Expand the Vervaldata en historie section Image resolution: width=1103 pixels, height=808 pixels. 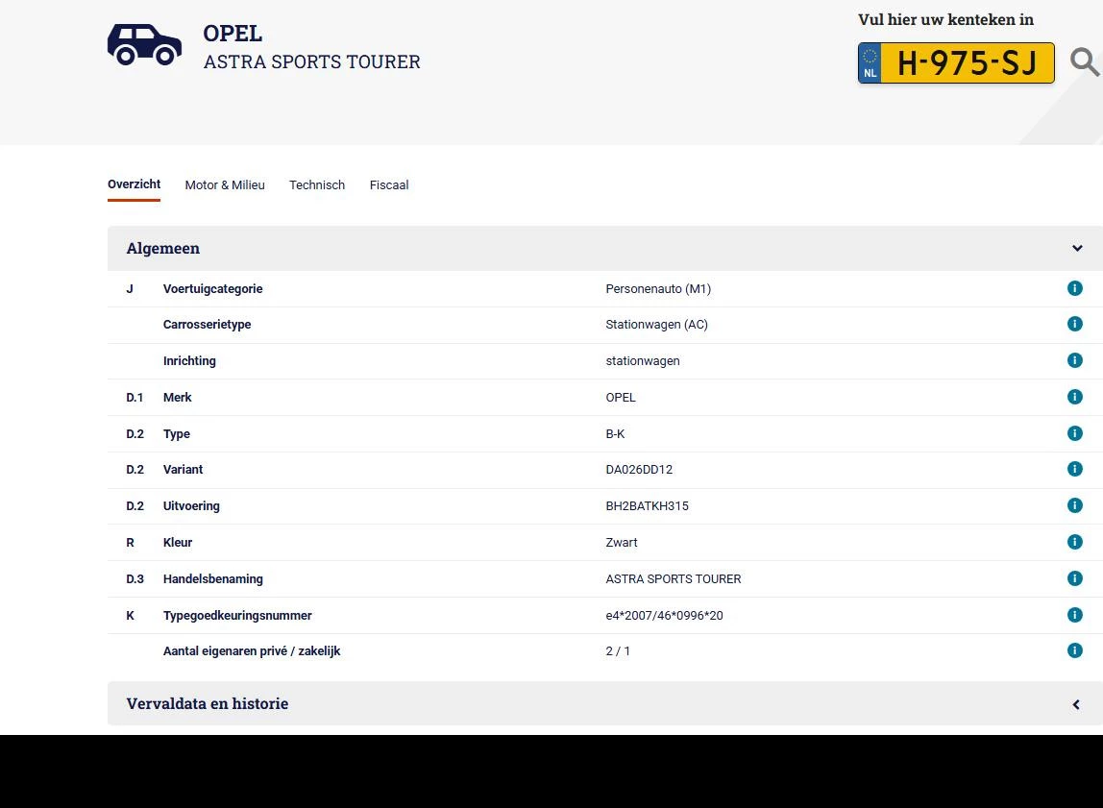(x=1077, y=703)
